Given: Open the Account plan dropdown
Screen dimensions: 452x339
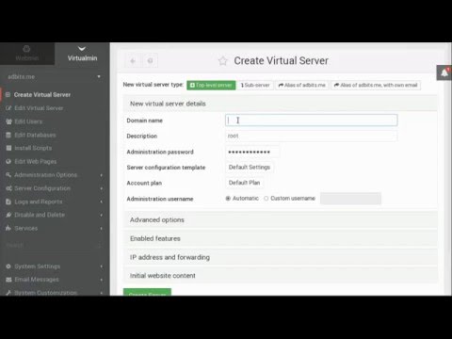Looking at the screenshot, I should [x=244, y=183].
